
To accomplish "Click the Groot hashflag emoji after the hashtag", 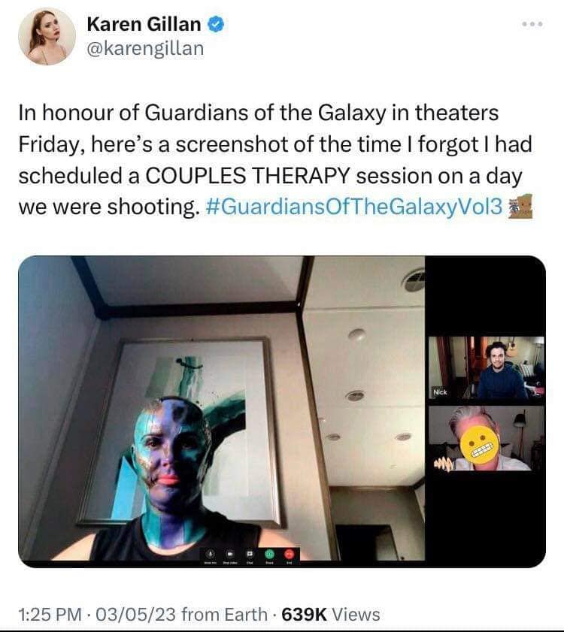I will tap(520, 207).
